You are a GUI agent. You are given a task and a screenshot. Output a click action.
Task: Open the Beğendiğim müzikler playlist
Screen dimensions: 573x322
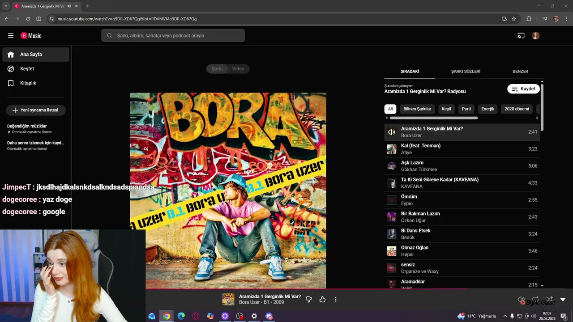click(36, 129)
